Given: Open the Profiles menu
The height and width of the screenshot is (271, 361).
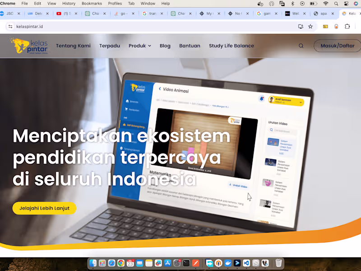Looking at the screenshot, I should tap(115, 4).
